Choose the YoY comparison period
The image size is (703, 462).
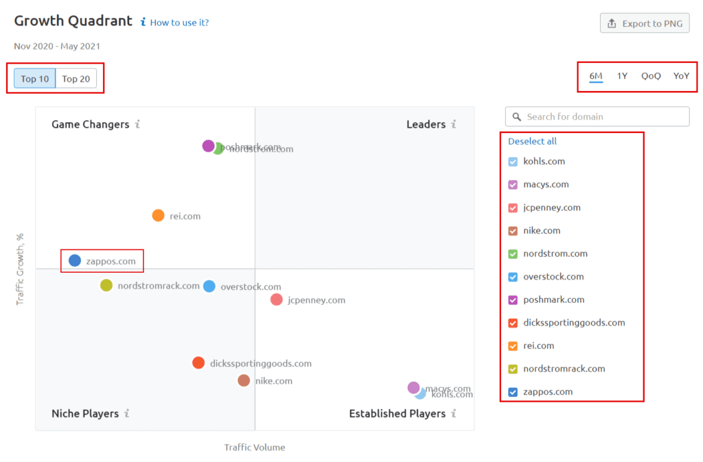click(681, 76)
